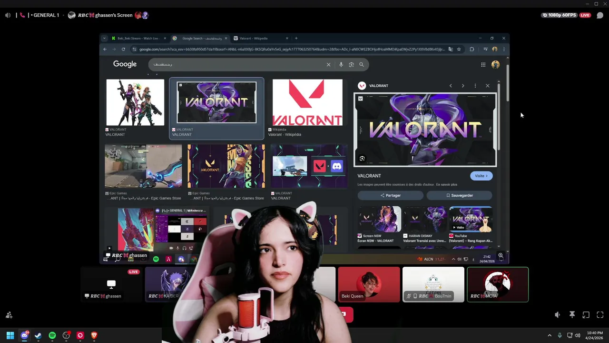609x343 pixels.
Task: Enter fullscreen for the stream
Action: tap(600, 315)
